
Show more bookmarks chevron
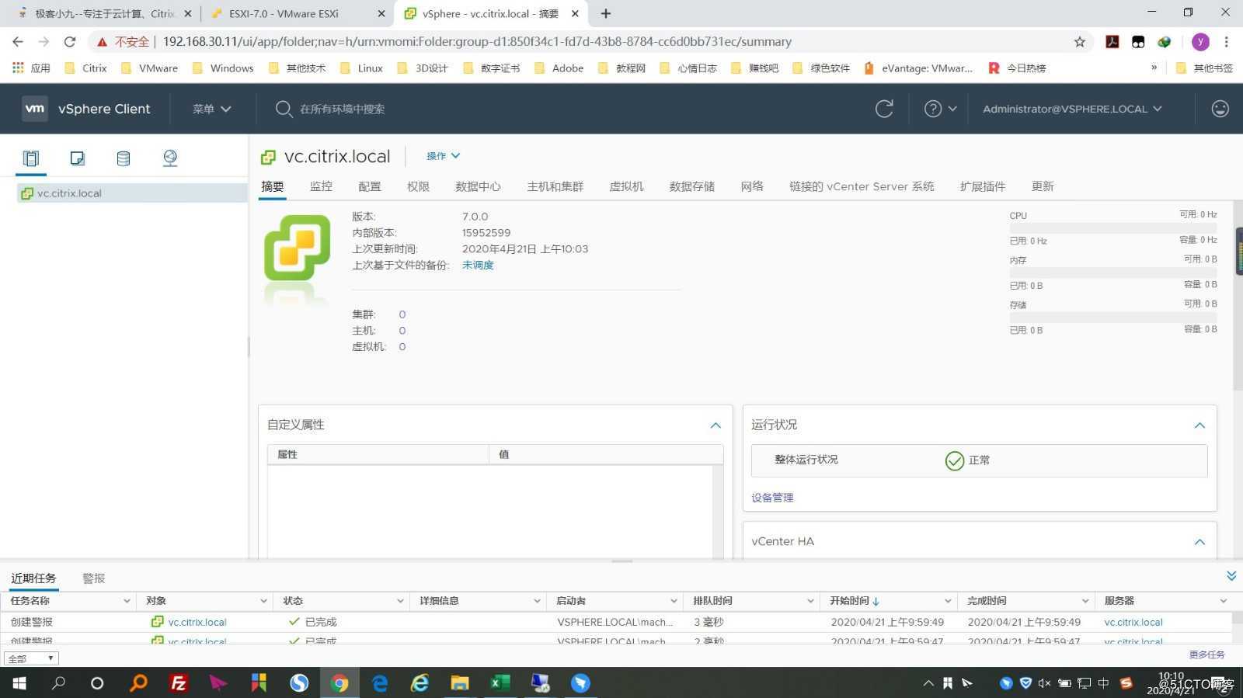pyautogui.click(x=1154, y=68)
